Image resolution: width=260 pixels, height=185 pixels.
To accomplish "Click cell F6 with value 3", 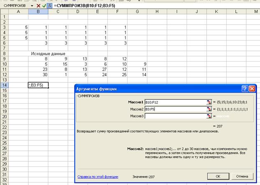I will click(x=117, y=43).
